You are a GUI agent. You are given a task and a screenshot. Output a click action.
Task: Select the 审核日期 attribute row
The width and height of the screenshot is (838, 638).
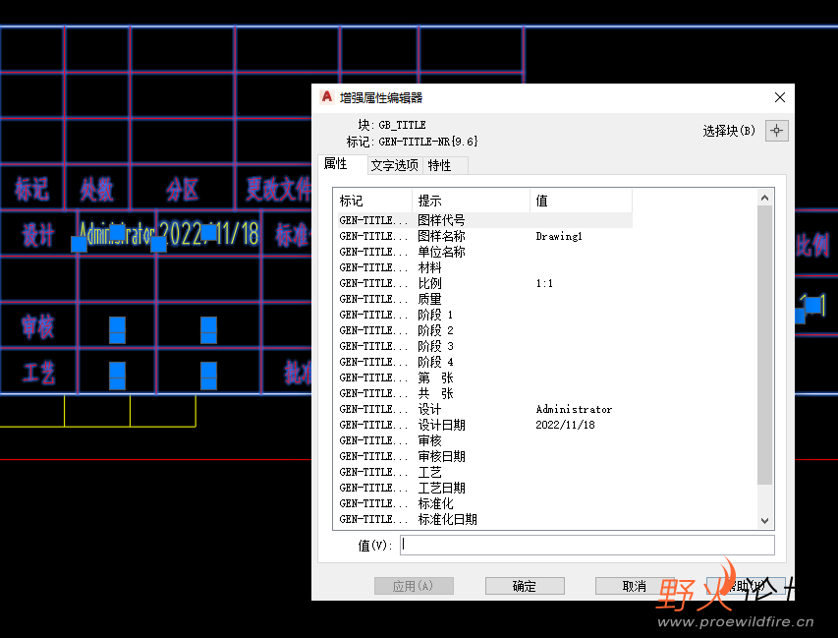tap(484, 456)
